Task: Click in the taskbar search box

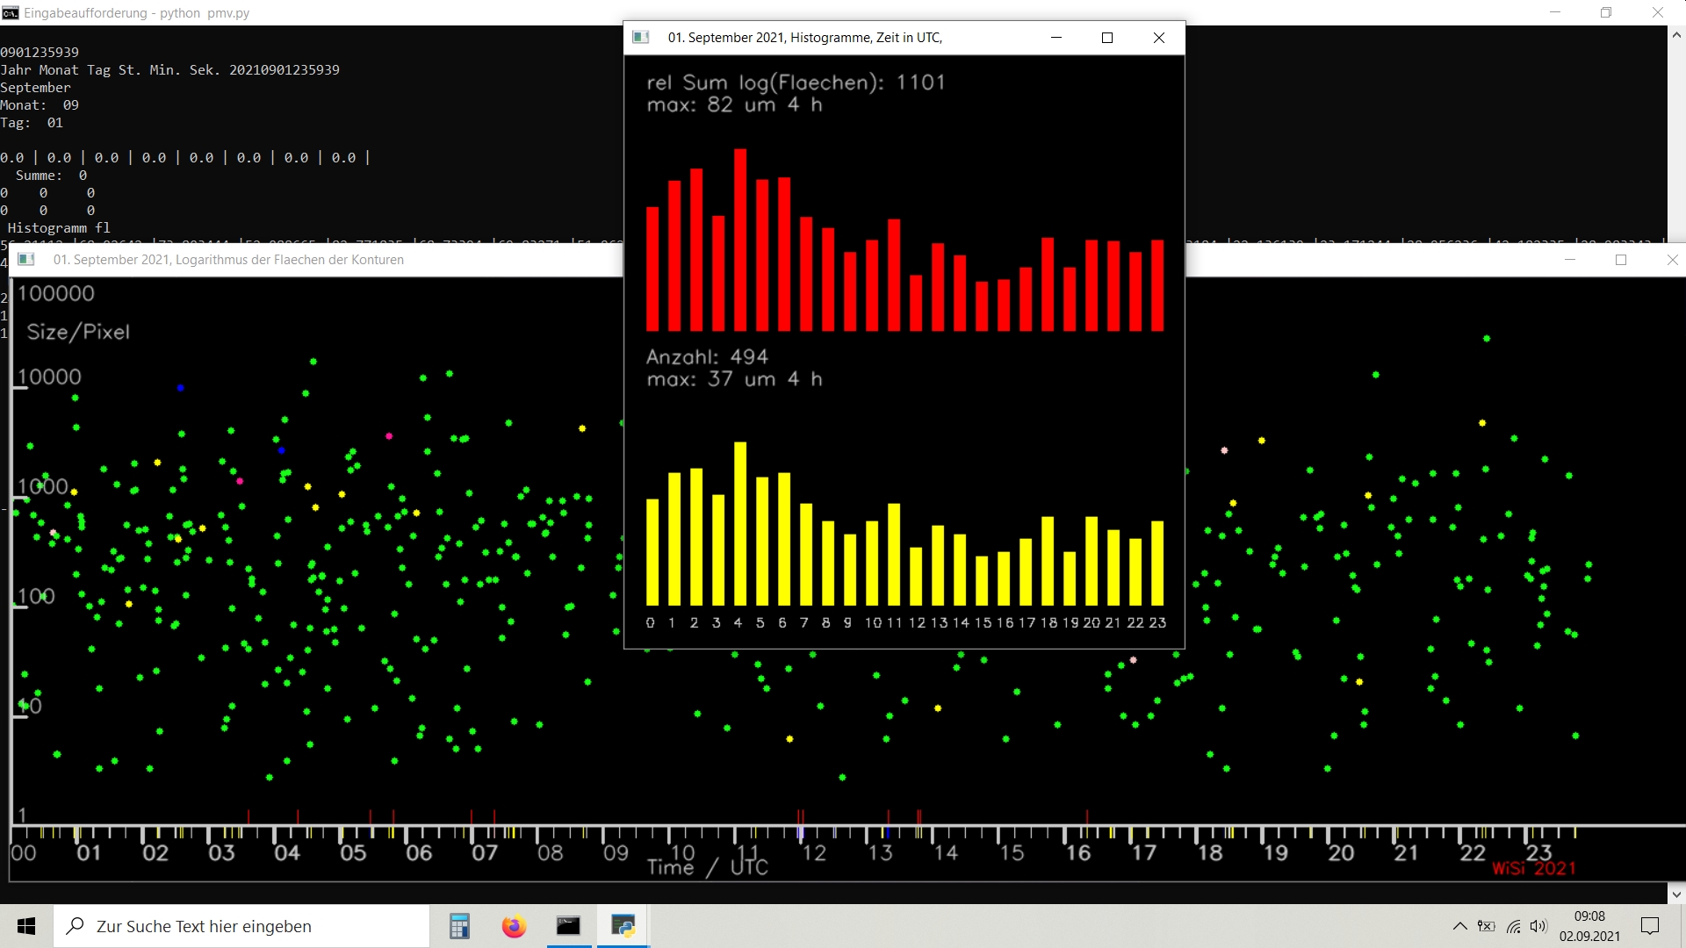Action: pyautogui.click(x=241, y=926)
